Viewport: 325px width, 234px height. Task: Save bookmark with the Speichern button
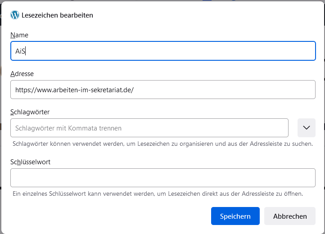click(x=235, y=216)
